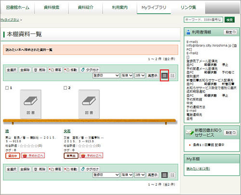241x195 pixels.
Task: Add first book to 予約かご basket
Action: pyautogui.click(x=33, y=155)
